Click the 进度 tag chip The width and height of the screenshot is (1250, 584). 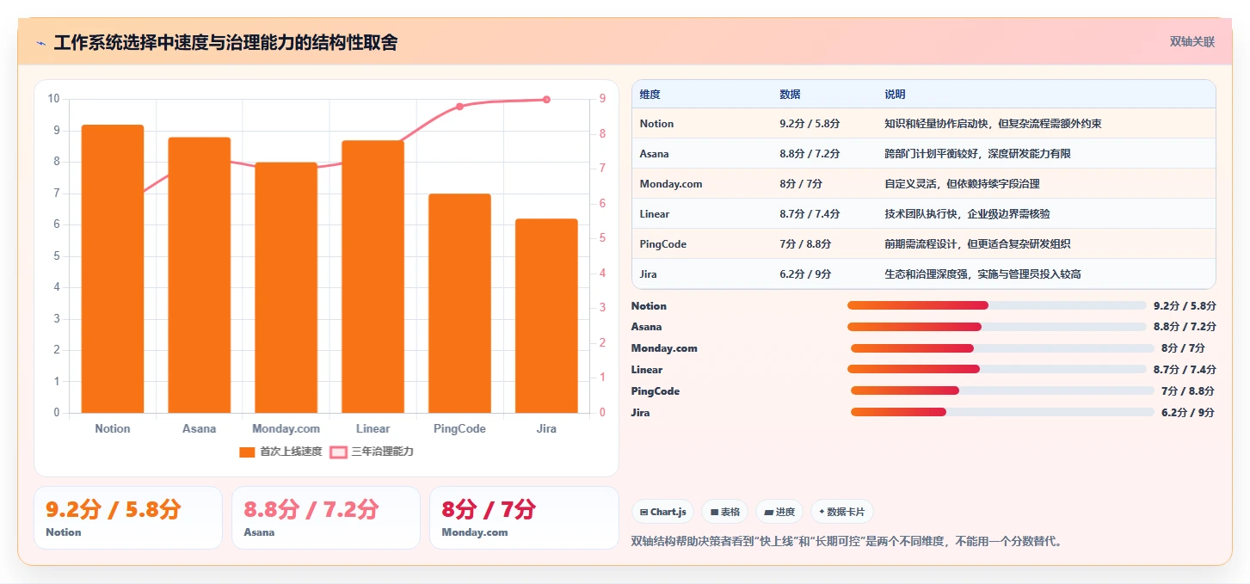pos(779,512)
